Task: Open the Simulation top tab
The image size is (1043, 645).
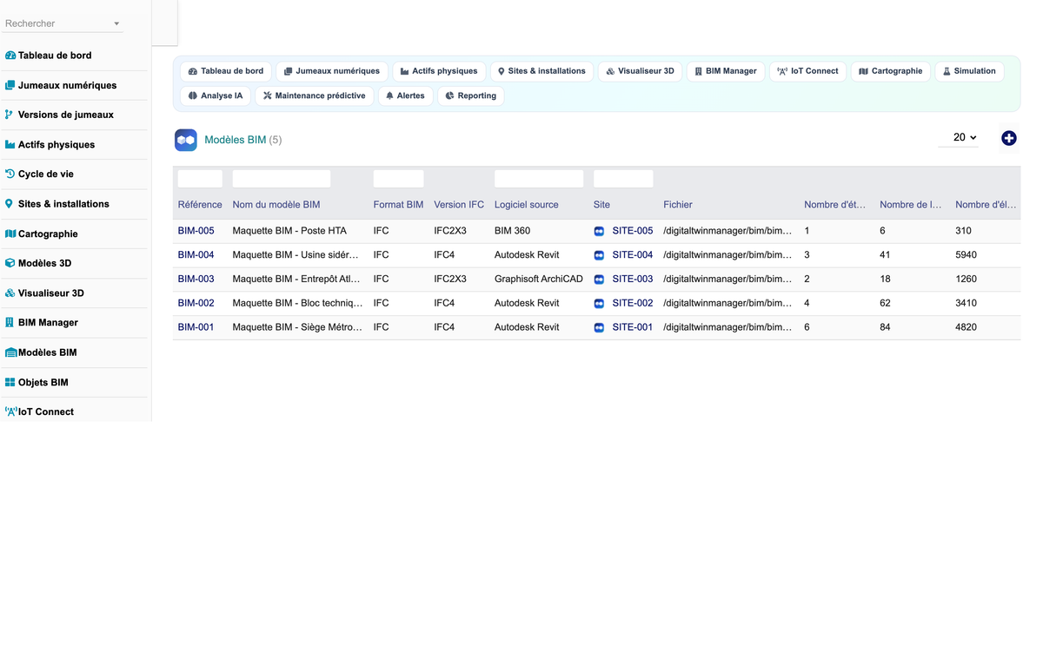Action: coord(969,71)
